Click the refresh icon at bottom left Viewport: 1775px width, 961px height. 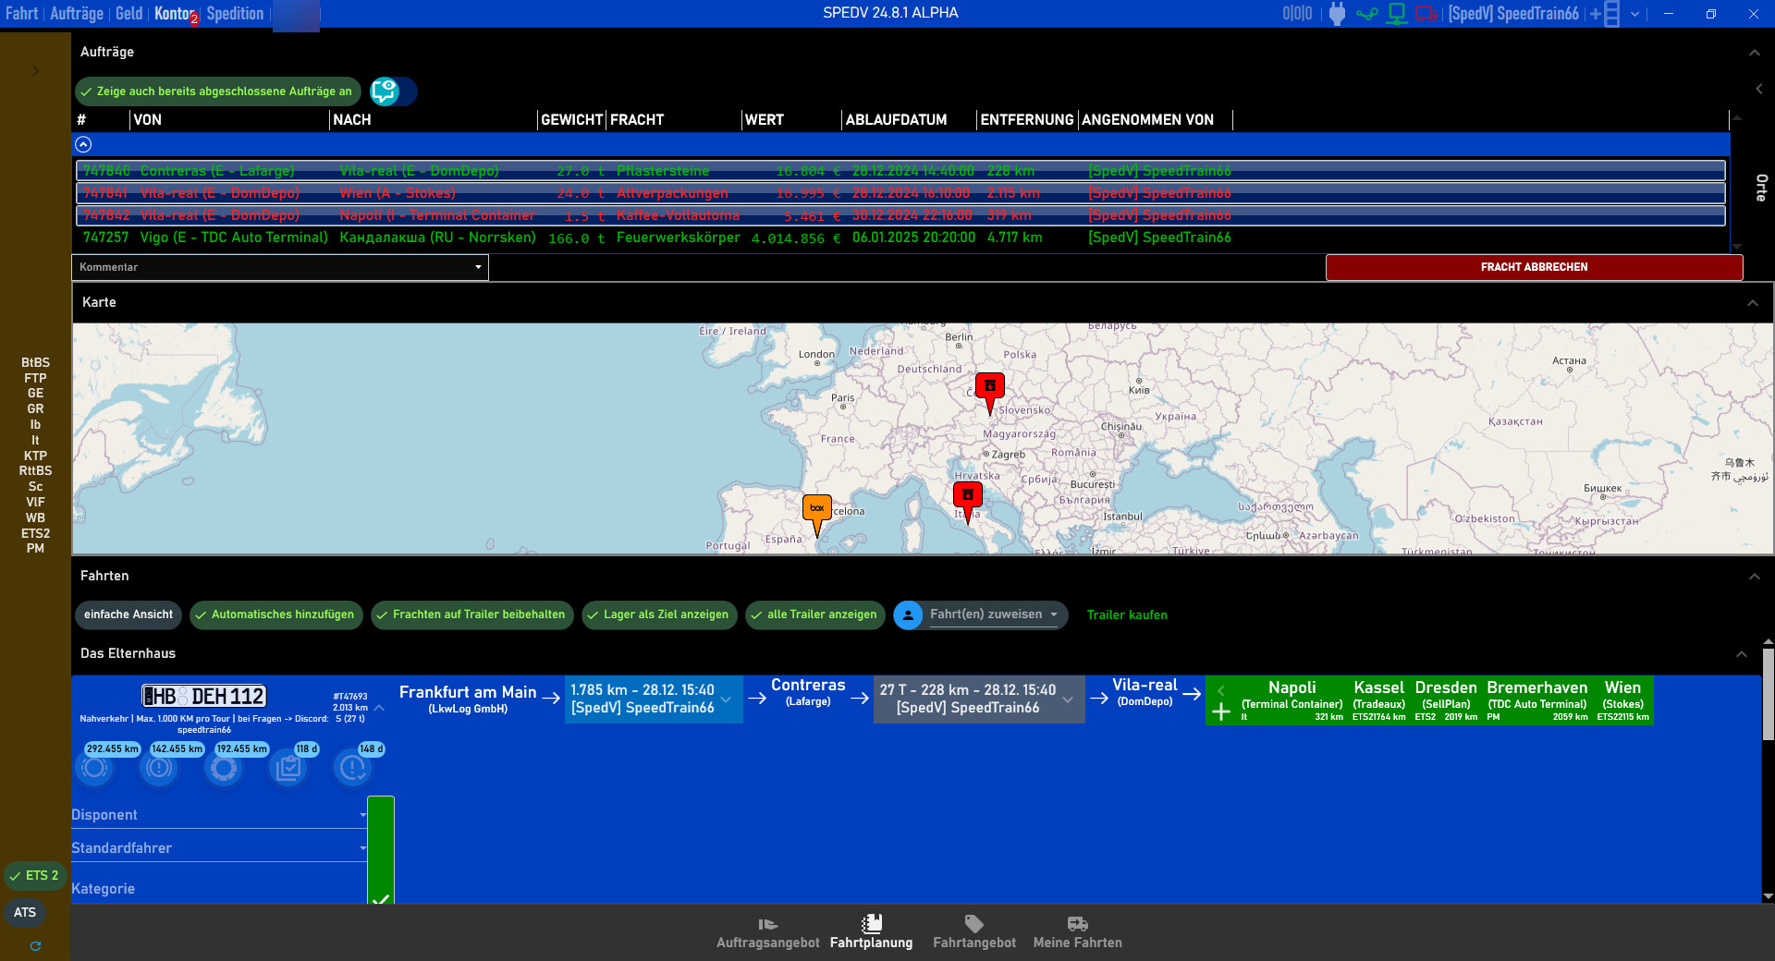[x=35, y=946]
